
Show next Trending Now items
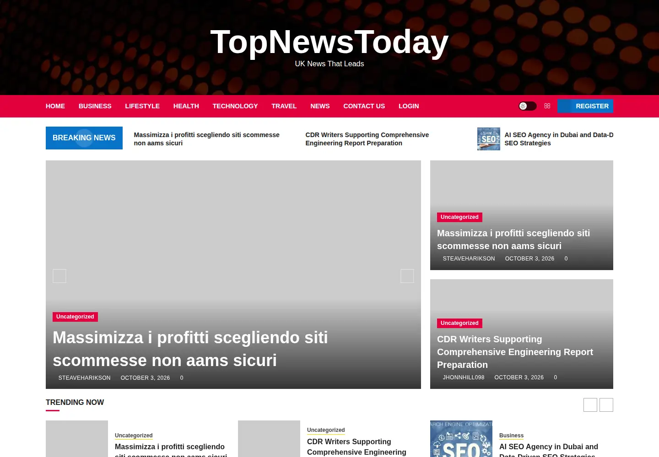tap(606, 405)
